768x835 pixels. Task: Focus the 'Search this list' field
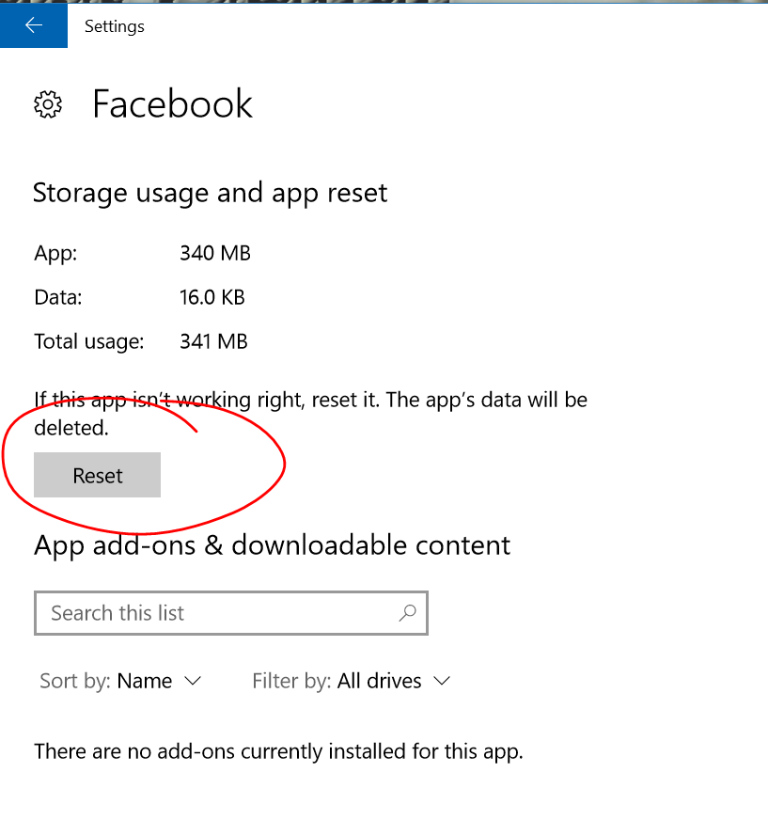(x=216, y=613)
